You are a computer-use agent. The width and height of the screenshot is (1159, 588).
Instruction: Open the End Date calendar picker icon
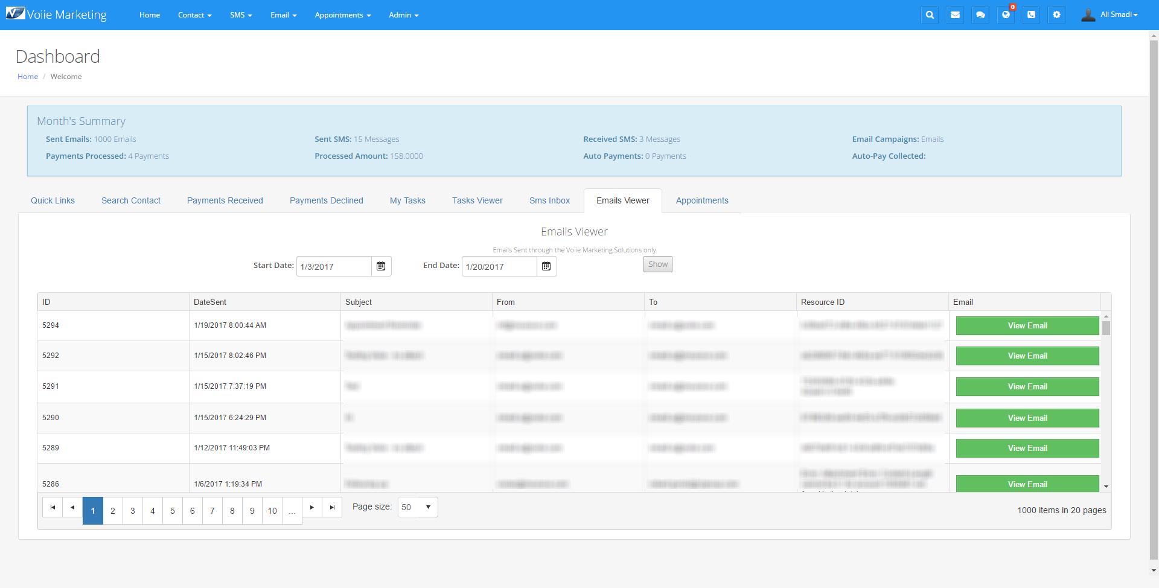(546, 266)
